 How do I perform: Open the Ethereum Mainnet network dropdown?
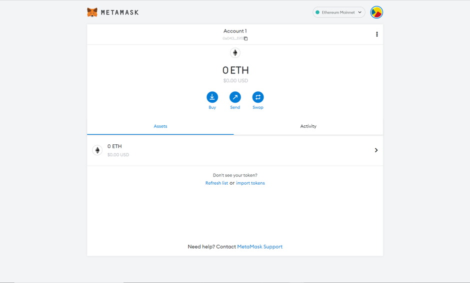coord(338,12)
